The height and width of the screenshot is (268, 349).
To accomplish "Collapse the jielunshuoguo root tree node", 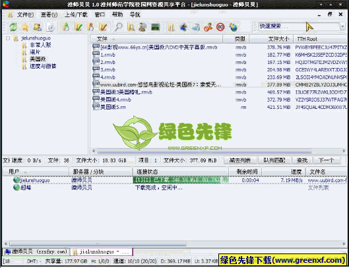I will 8,38.
